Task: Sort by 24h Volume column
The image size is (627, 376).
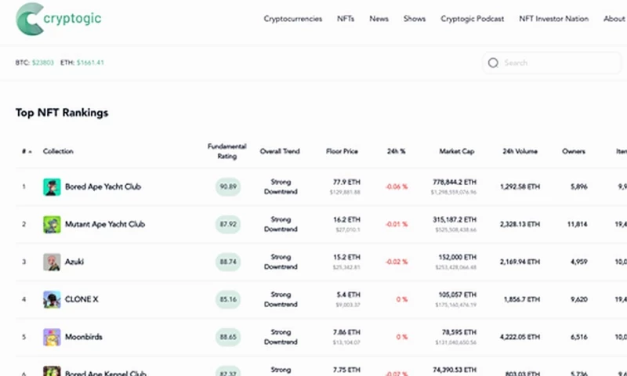Action: (520, 151)
